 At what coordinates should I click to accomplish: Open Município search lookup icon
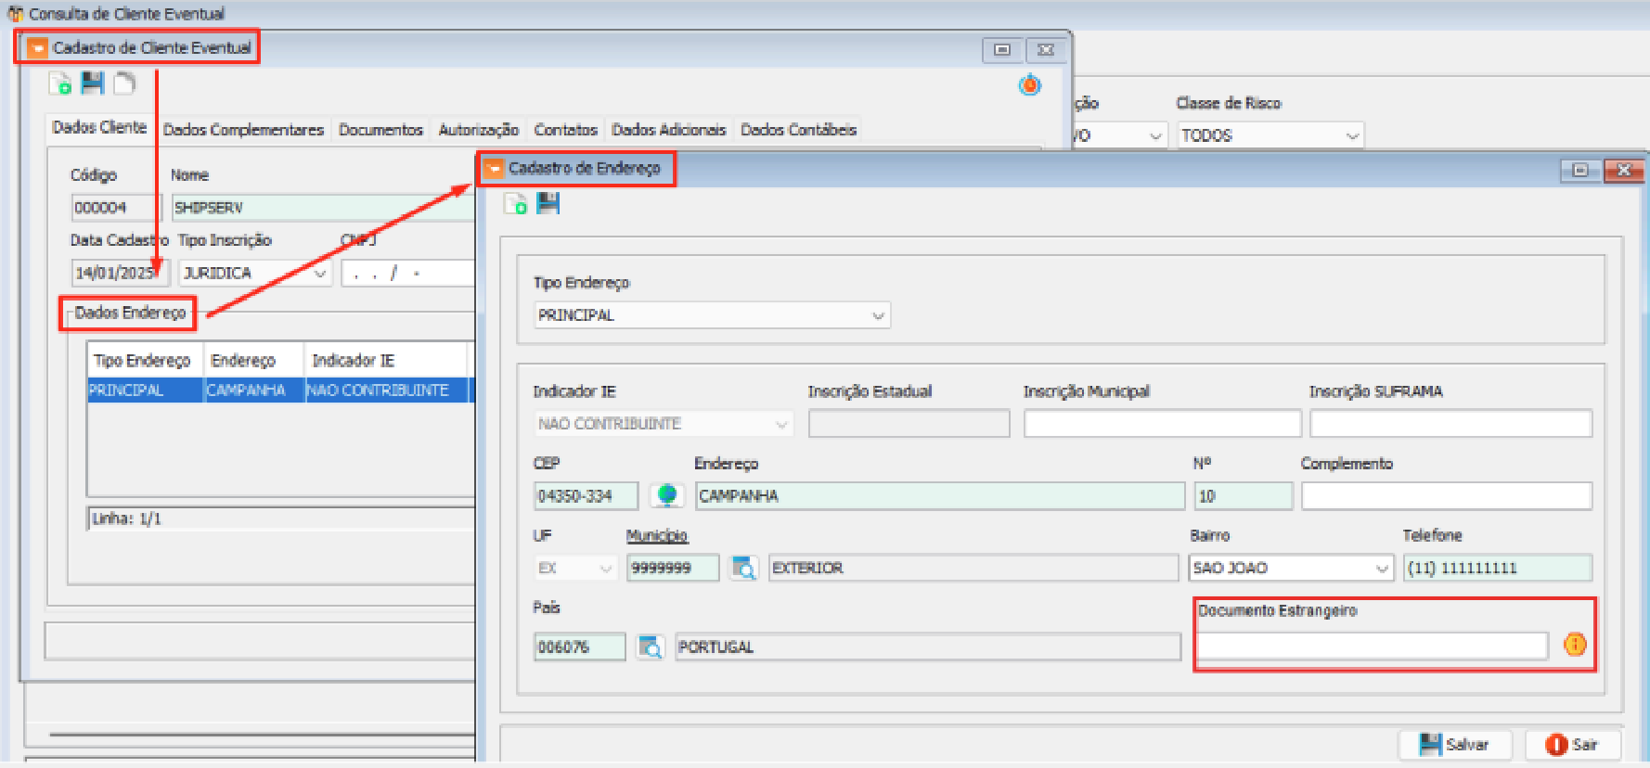pos(743,568)
